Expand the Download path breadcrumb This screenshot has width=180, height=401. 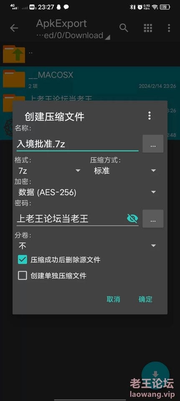pos(74,35)
